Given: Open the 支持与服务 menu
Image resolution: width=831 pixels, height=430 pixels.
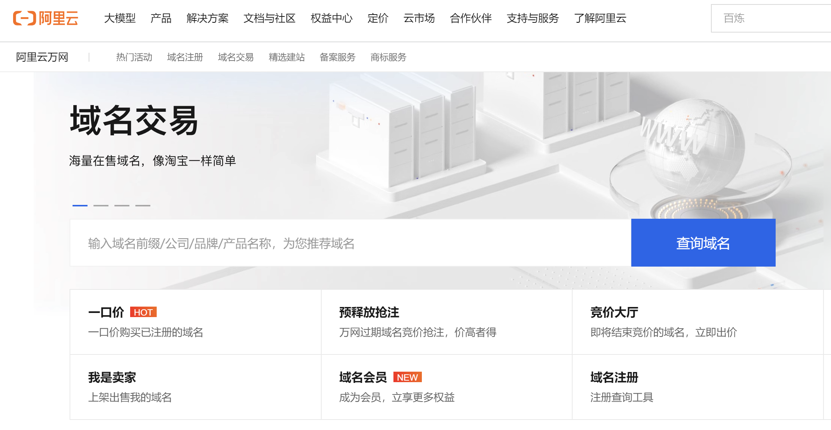Looking at the screenshot, I should pyautogui.click(x=533, y=18).
